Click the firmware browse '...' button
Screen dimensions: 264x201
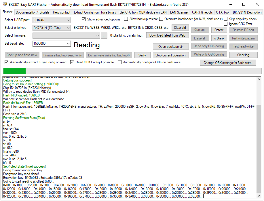(x=104, y=35)
